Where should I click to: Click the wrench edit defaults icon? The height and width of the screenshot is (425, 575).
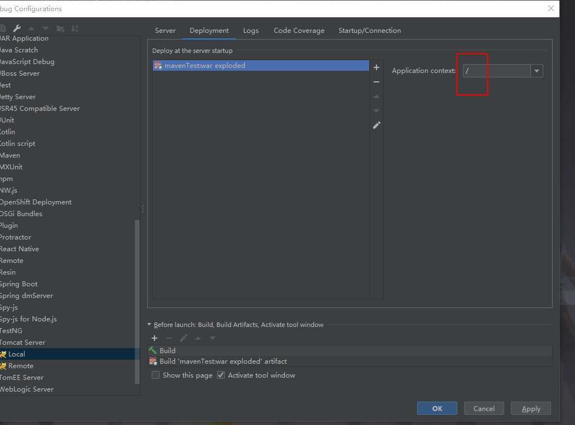(17, 28)
